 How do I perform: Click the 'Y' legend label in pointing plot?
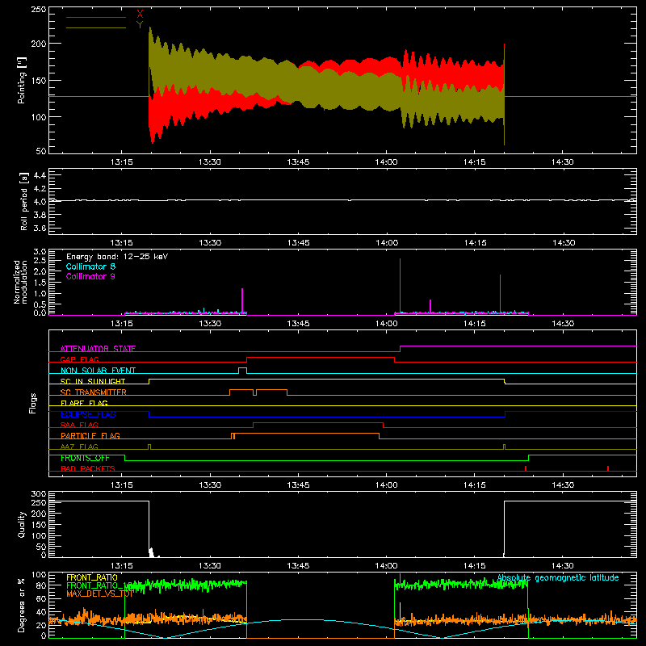pyautogui.click(x=140, y=25)
